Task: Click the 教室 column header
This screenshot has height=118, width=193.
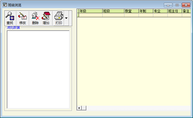Action: tap(131, 11)
